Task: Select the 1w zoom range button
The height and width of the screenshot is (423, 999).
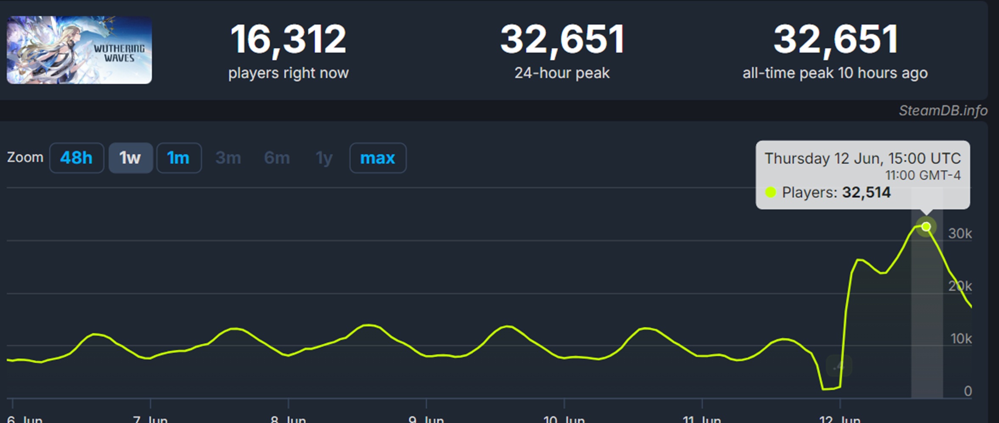Action: [x=130, y=158]
